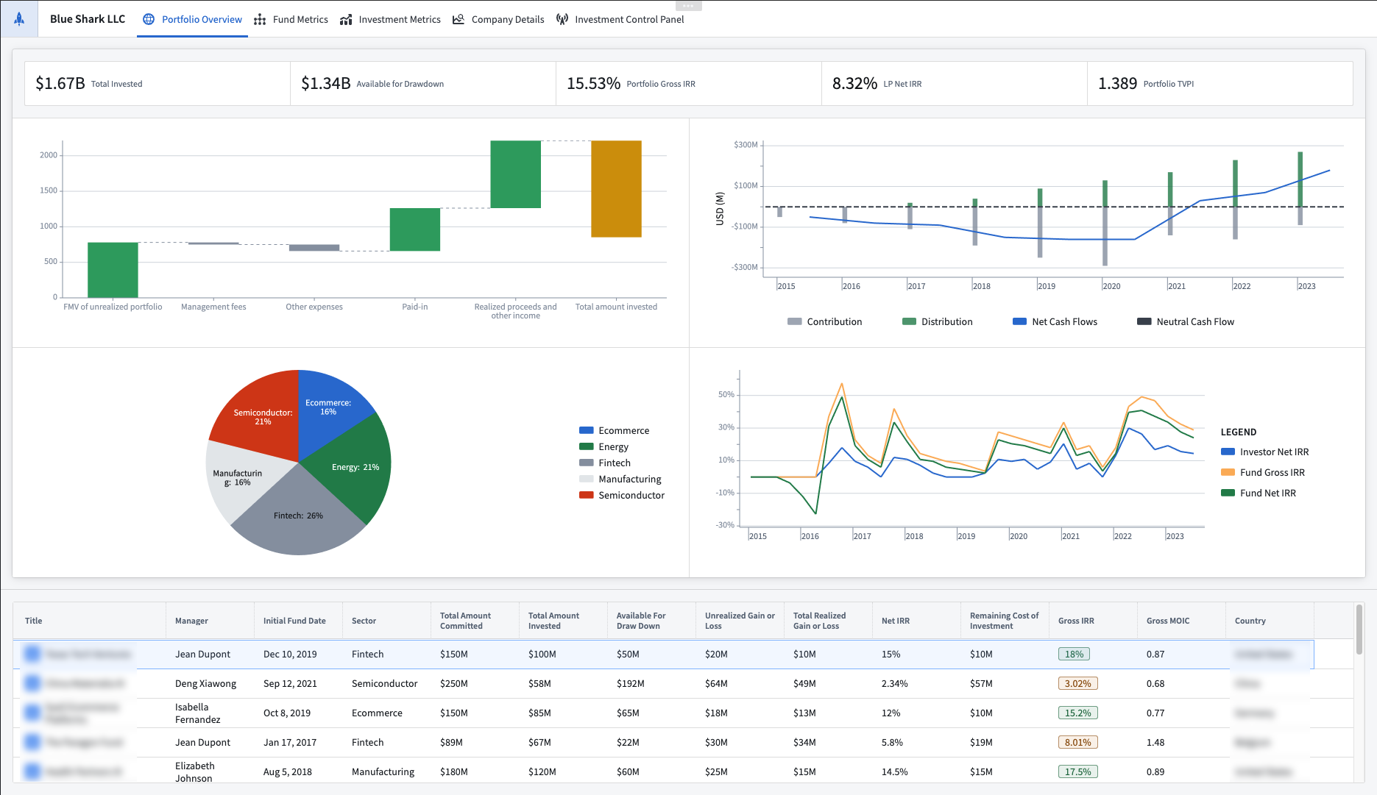The image size is (1377, 795).
Task: Click the blue company icon in Jean Dupont's Fintech row
Action: [x=32, y=653]
